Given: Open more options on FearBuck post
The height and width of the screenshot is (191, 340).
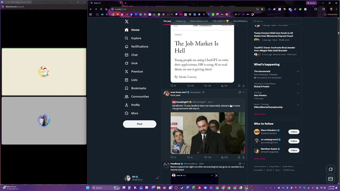Looking at the screenshot, I should [244, 164].
